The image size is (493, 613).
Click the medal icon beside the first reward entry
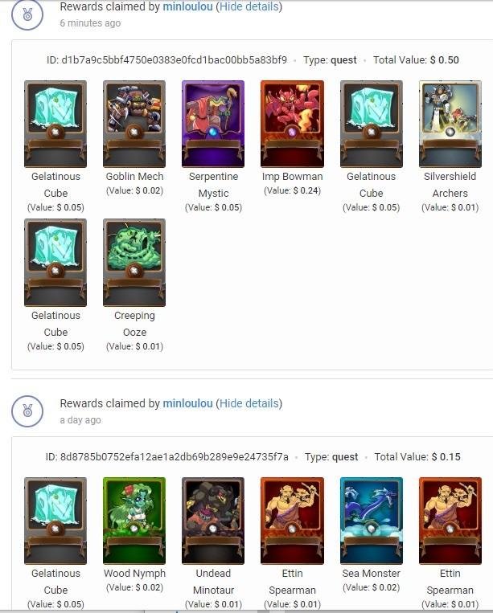click(27, 14)
